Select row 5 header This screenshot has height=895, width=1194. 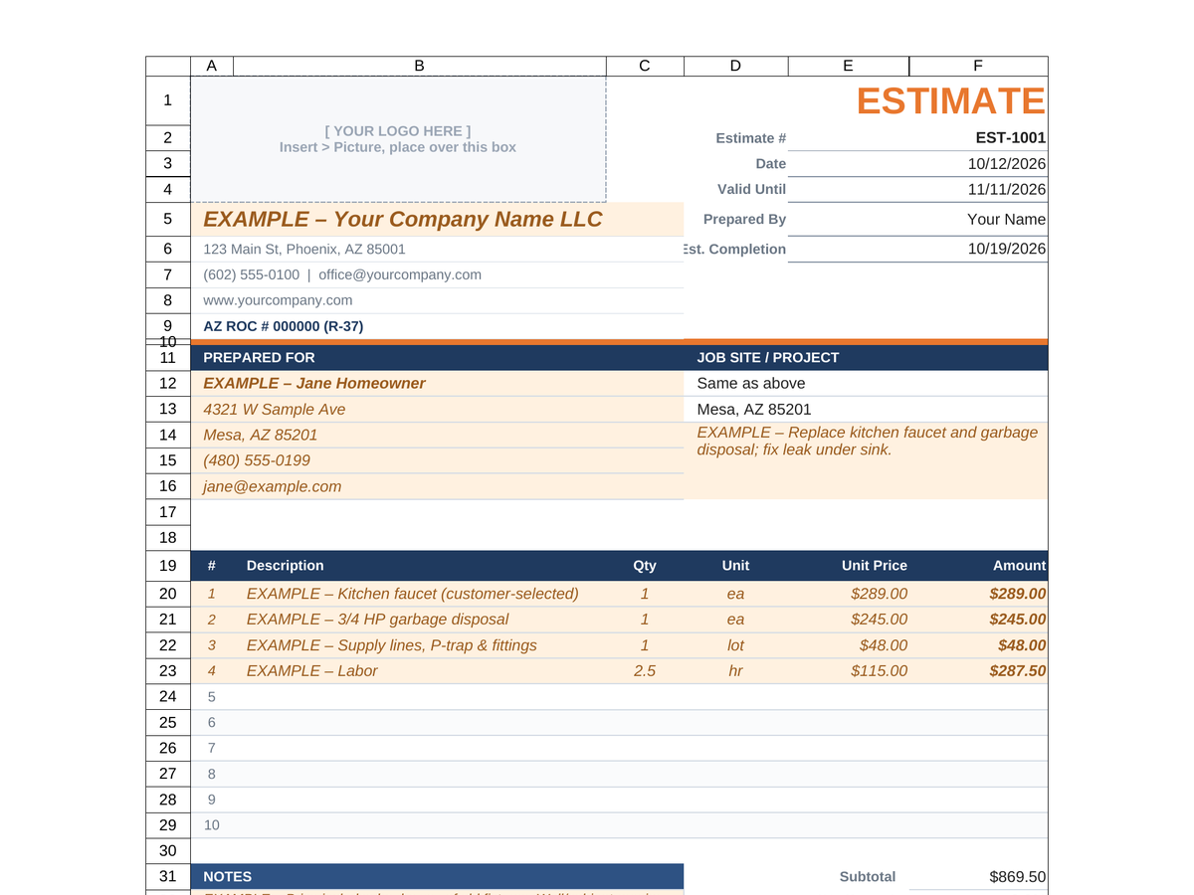168,219
